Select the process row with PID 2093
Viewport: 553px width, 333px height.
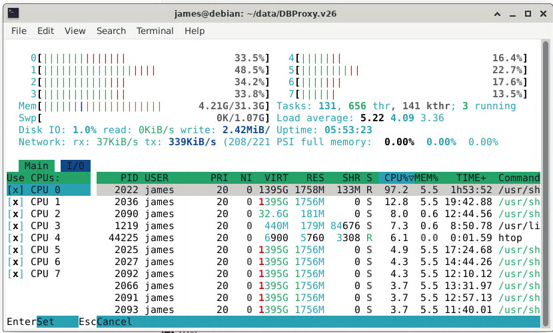pyautogui.click(x=318, y=310)
